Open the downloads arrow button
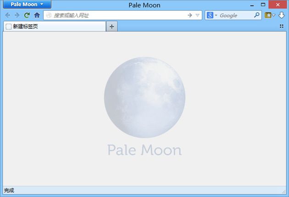Screen dimensions: 289x197 282,15
